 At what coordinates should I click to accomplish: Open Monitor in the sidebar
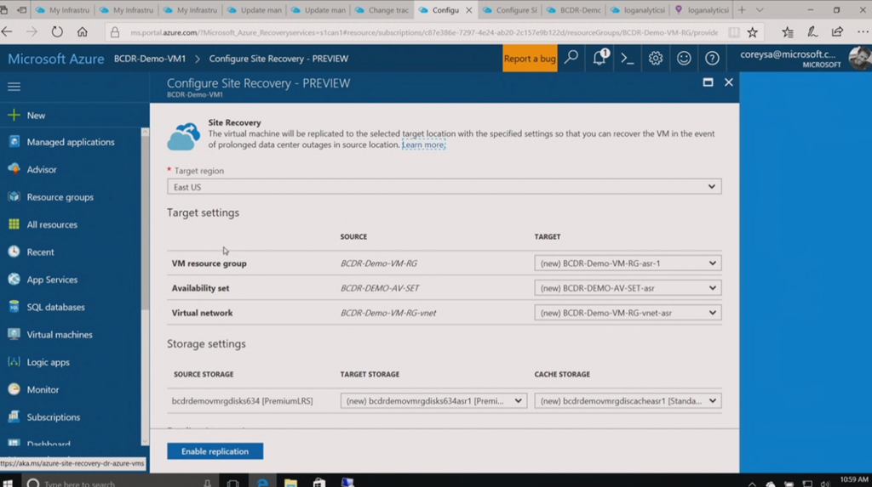(x=43, y=389)
